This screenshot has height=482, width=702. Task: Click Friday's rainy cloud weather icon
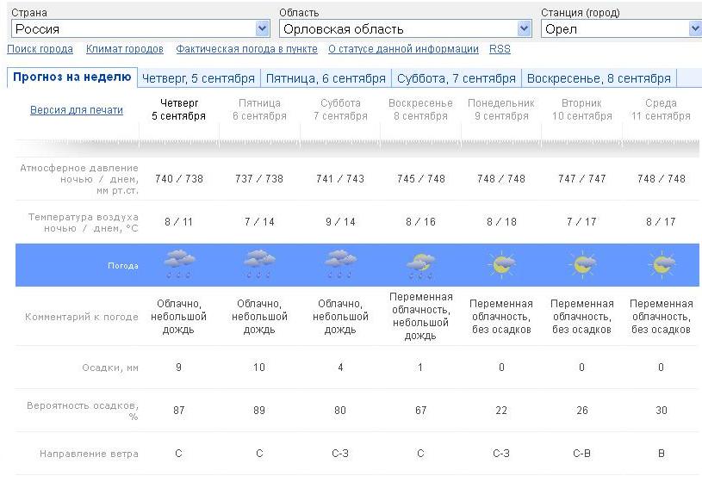[x=259, y=264]
